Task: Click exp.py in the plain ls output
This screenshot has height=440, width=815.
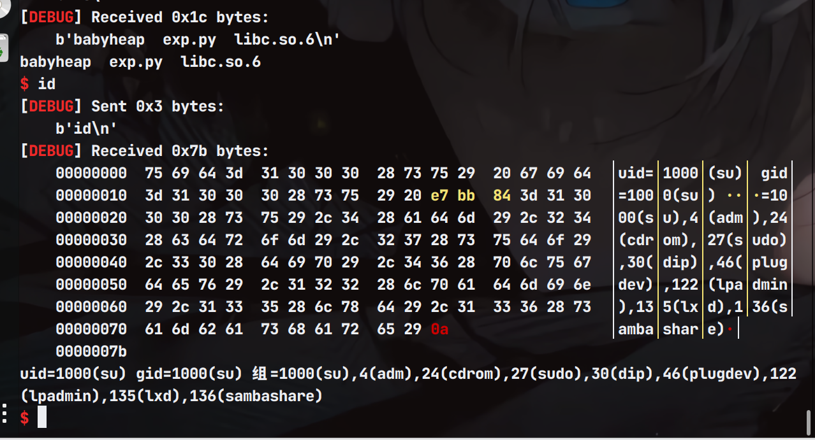Action: pyautogui.click(x=136, y=62)
